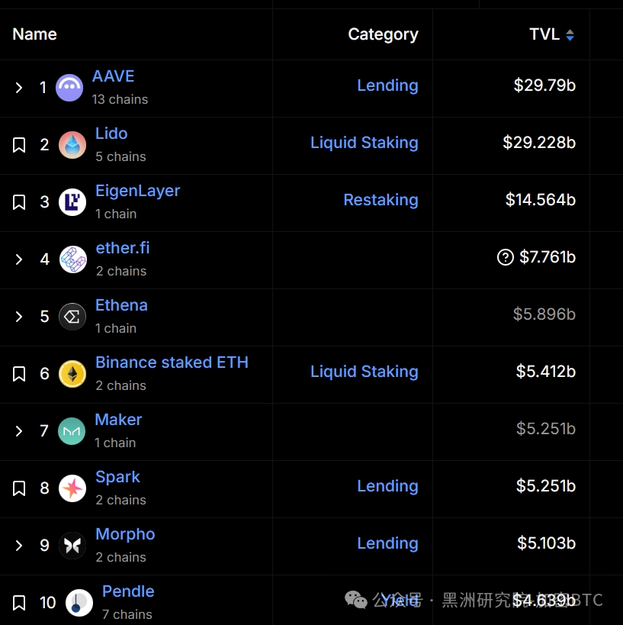623x625 pixels.
Task: Click the Lido droplet logo icon
Action: point(72,145)
